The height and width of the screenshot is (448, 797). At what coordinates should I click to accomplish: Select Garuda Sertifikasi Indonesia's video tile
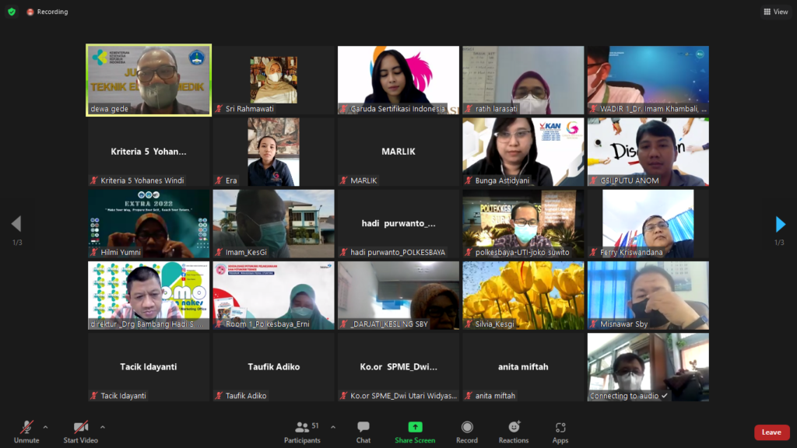click(398, 80)
